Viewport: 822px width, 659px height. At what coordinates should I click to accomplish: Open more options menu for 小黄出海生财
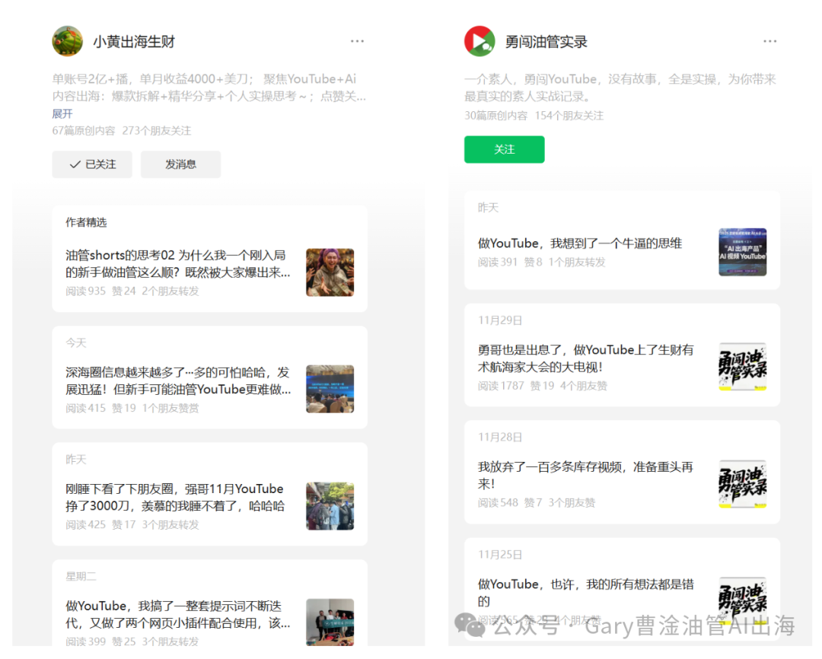click(358, 40)
